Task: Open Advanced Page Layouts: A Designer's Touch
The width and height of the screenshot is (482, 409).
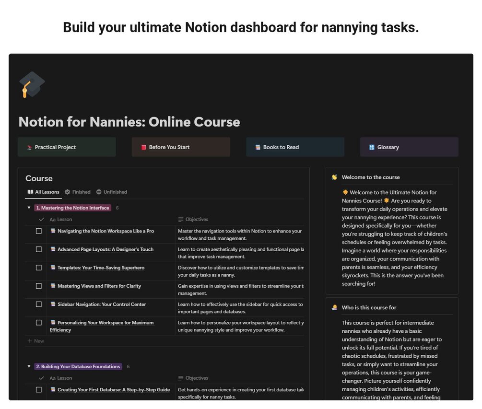Action: pyautogui.click(x=106, y=249)
